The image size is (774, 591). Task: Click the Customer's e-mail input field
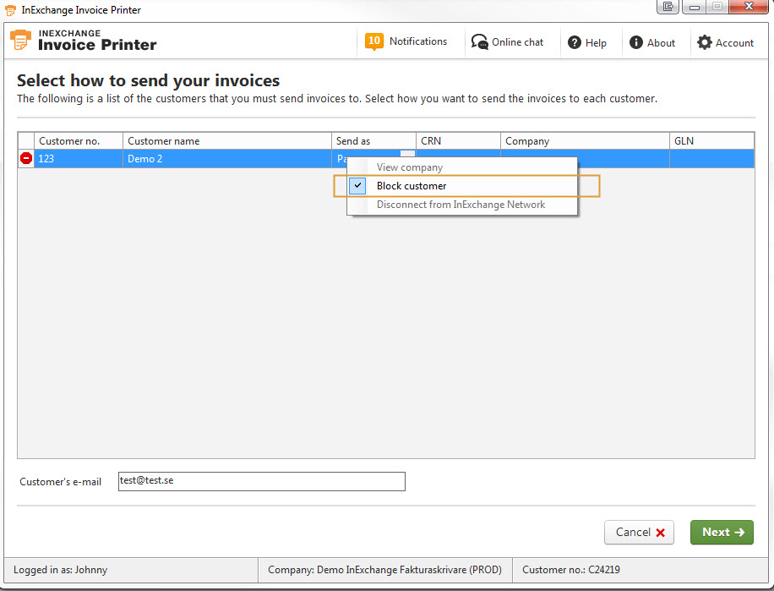[262, 481]
